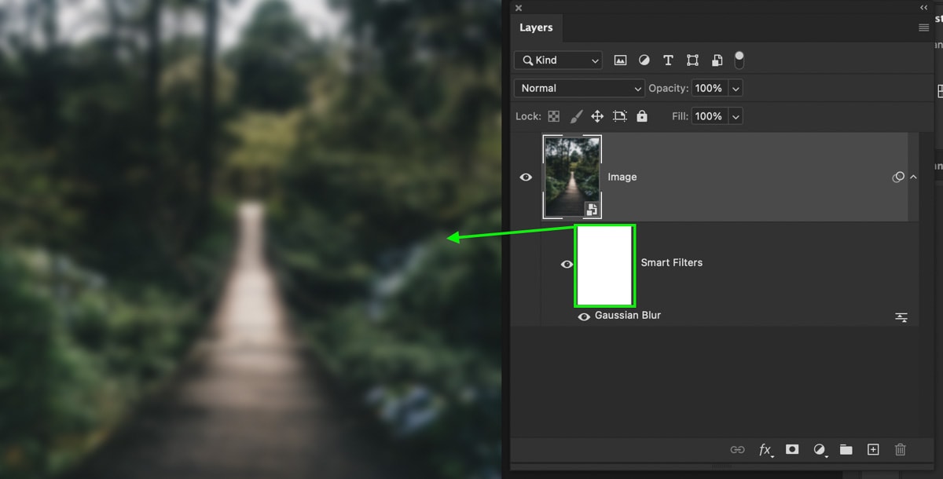Click the smart filter indicator on Image layer
Screen dimensions: 943x479
coord(898,177)
